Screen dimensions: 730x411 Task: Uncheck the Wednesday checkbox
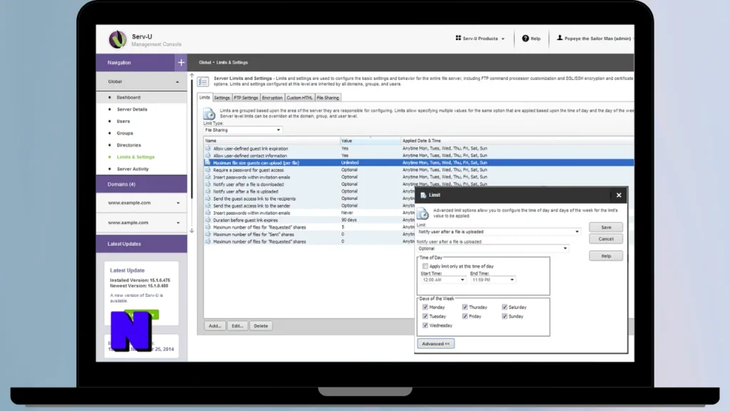tap(425, 325)
